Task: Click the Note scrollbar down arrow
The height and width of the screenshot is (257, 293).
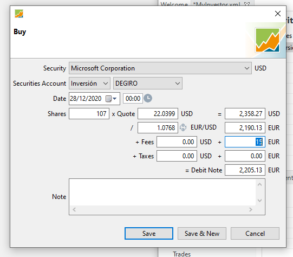Action: 259,201
